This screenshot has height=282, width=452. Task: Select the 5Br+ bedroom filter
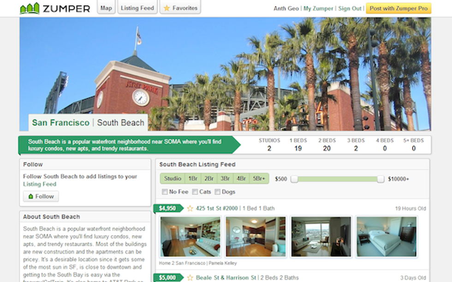pyautogui.click(x=259, y=179)
